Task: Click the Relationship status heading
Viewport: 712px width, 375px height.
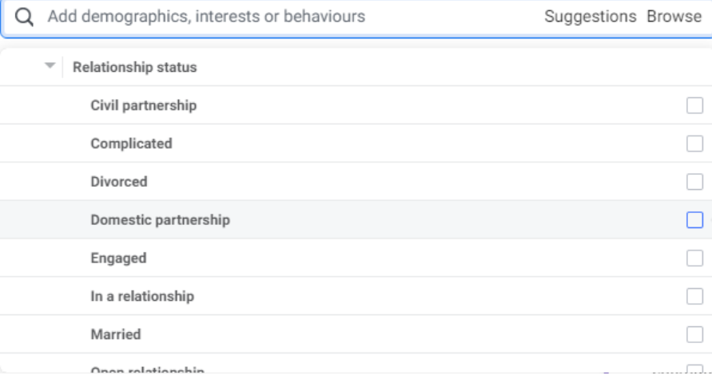Action: (x=134, y=67)
